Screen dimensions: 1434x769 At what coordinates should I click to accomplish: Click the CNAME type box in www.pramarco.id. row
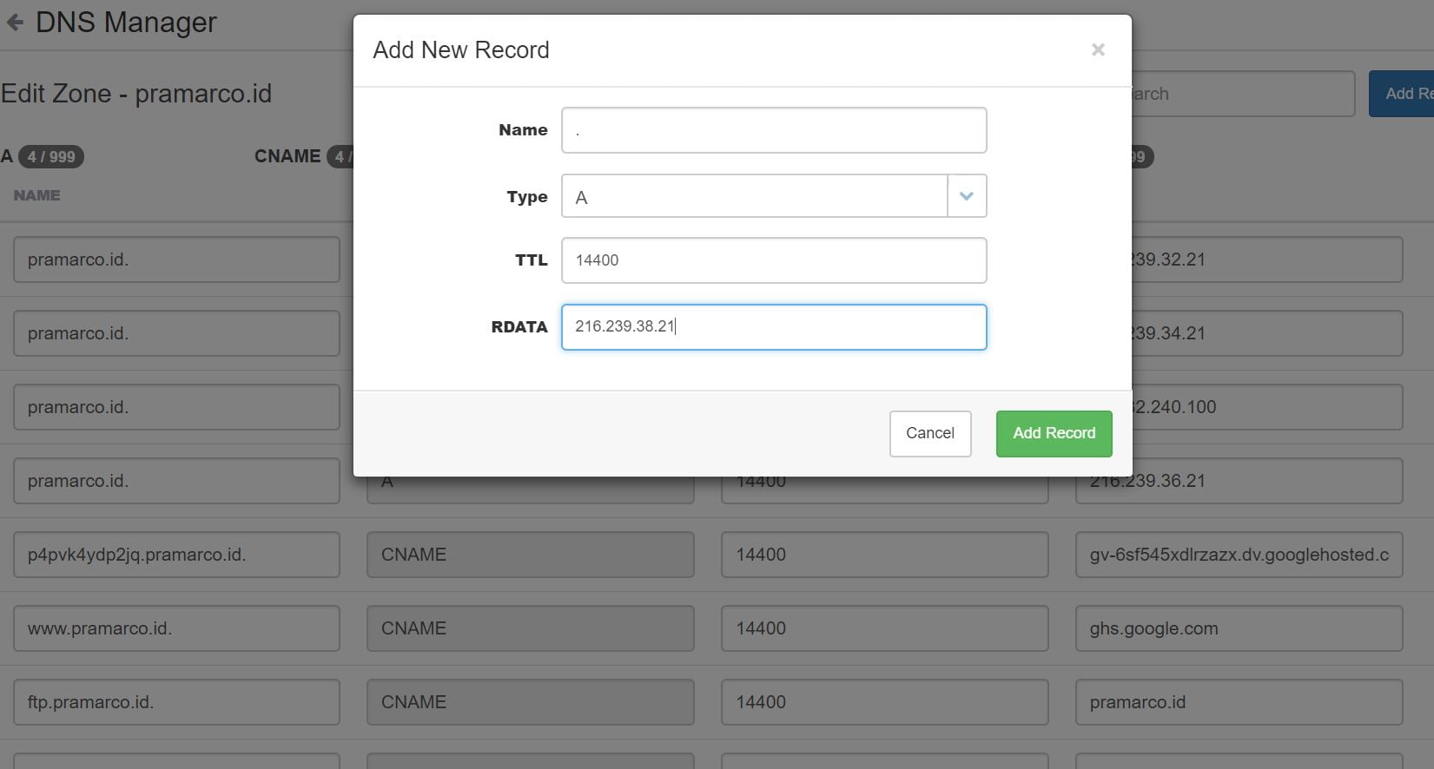[x=530, y=628]
